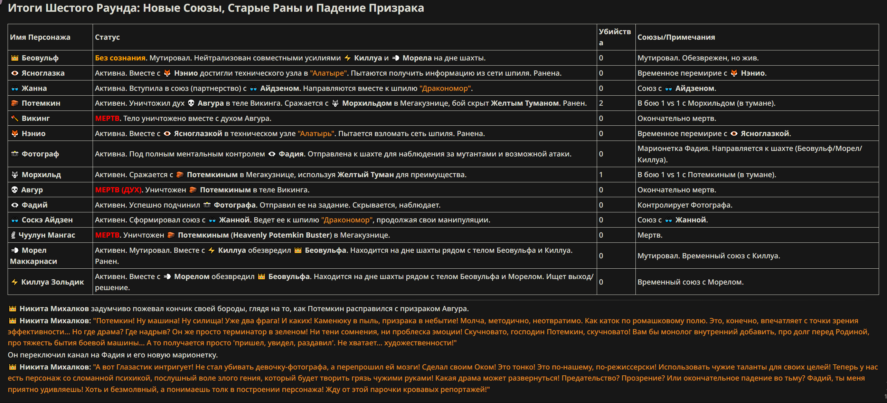Click fox icon in Ясноглазка notes cell
Viewport: 887px width, 403px height.
pos(734,73)
